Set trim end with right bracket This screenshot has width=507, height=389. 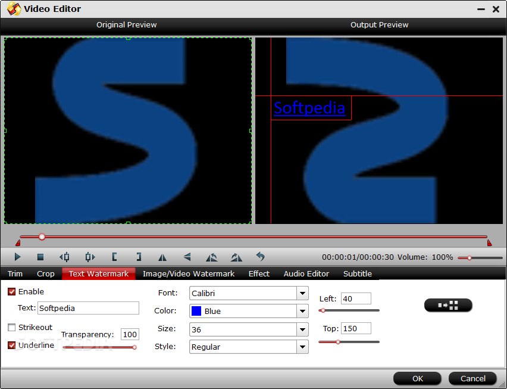click(139, 257)
